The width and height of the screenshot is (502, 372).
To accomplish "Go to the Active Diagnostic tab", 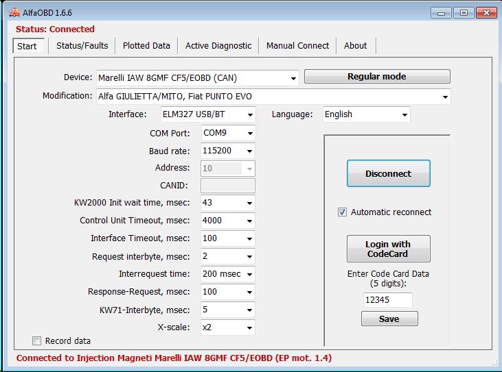I will (218, 46).
